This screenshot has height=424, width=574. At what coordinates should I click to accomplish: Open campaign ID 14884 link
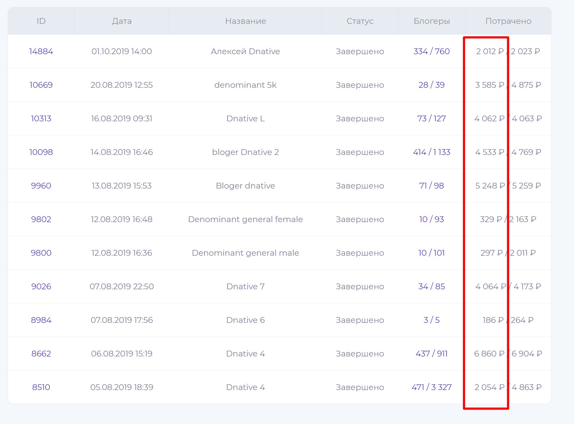tap(41, 51)
